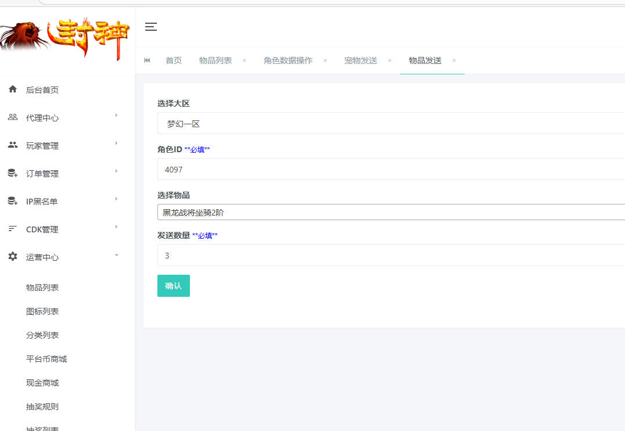Select the CDK管理 icon
The height and width of the screenshot is (431, 625).
pos(13,229)
